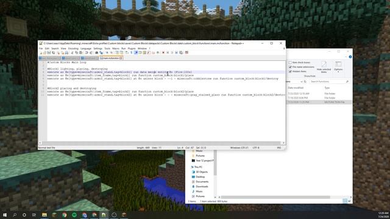This screenshot has height=219, width=390.
Task: Open the File menu in Notepad++
Action: tap(41, 49)
